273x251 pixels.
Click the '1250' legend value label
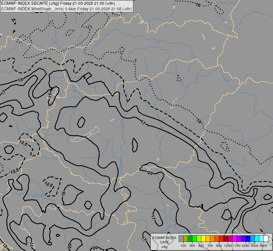tap(228, 246)
